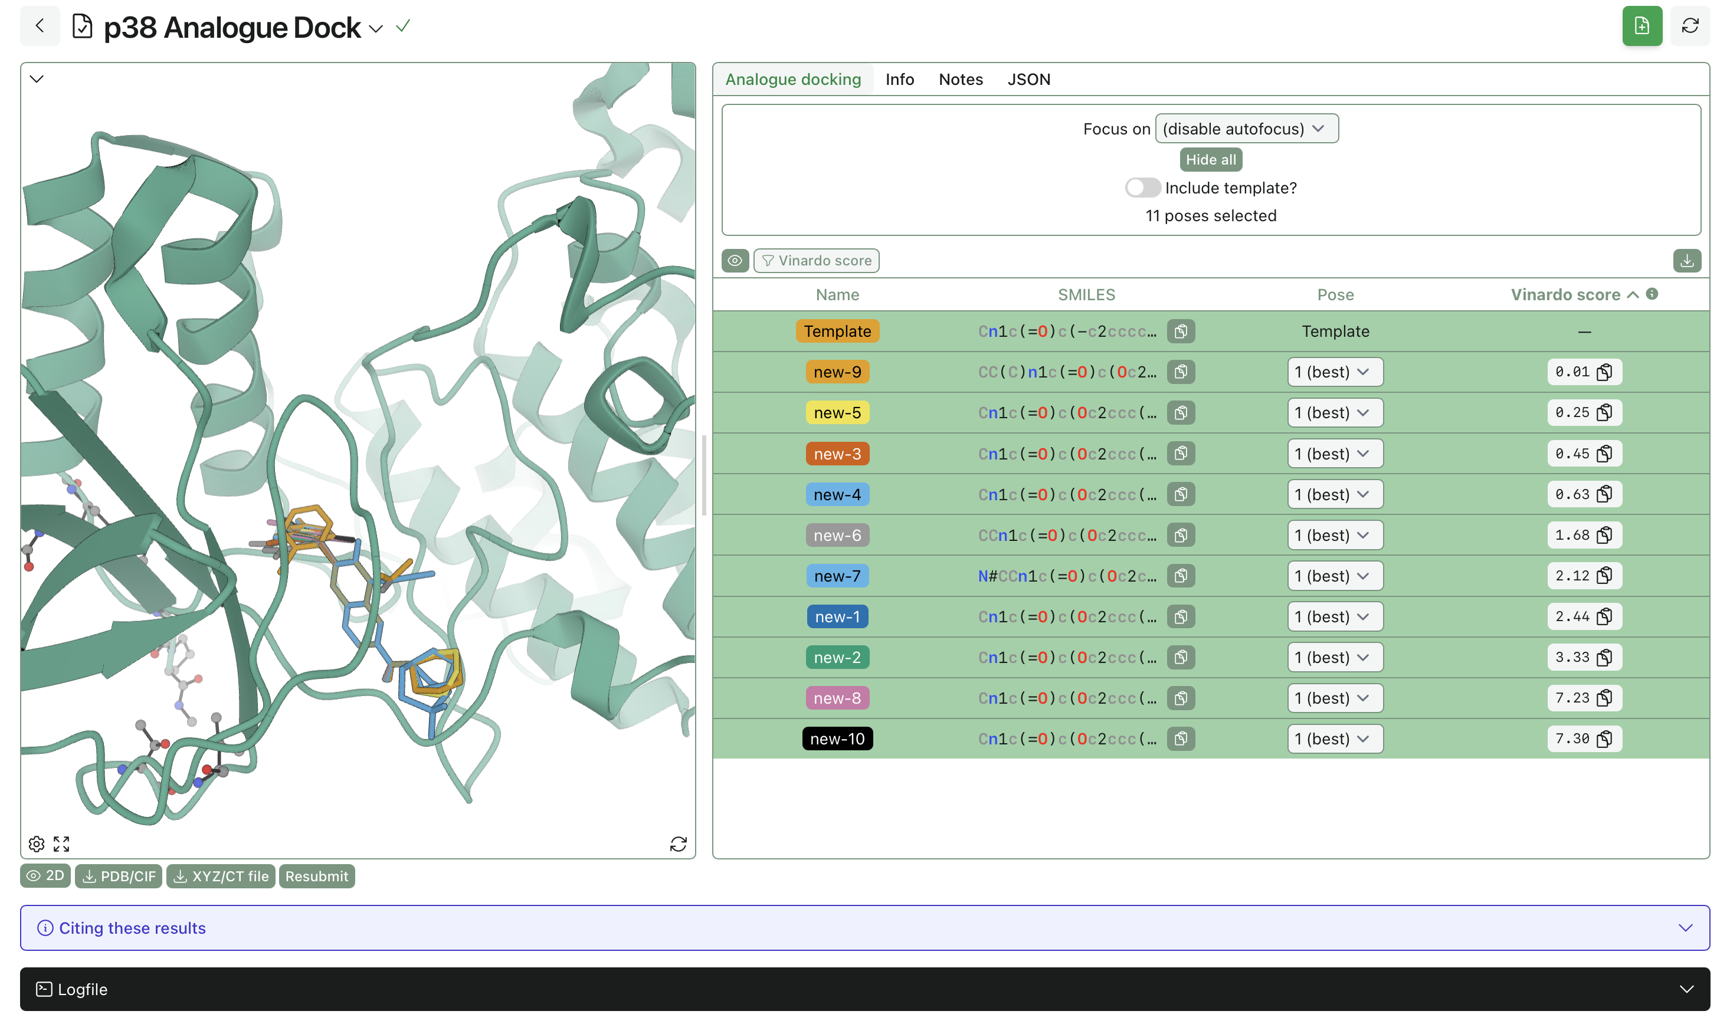Screen dimensions: 1730x1024
Task: Switch to the JSON tab
Action: tap(1028, 80)
